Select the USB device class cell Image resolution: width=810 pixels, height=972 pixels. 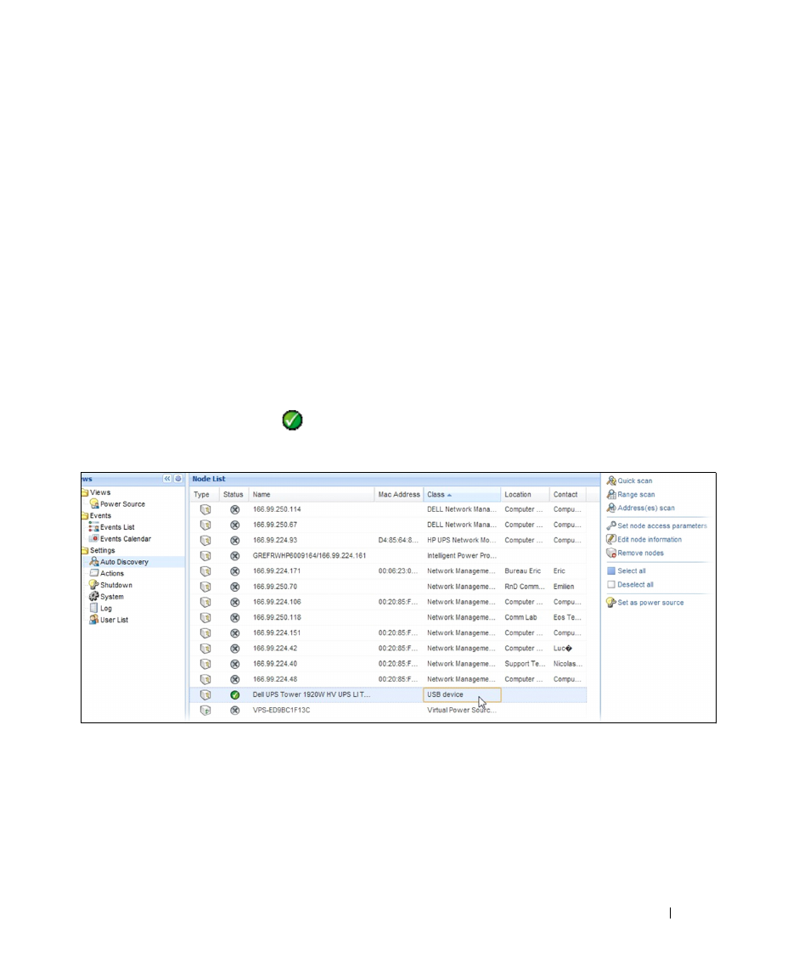461,695
